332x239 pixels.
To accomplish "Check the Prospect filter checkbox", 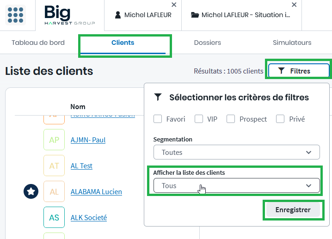I will 231,119.
